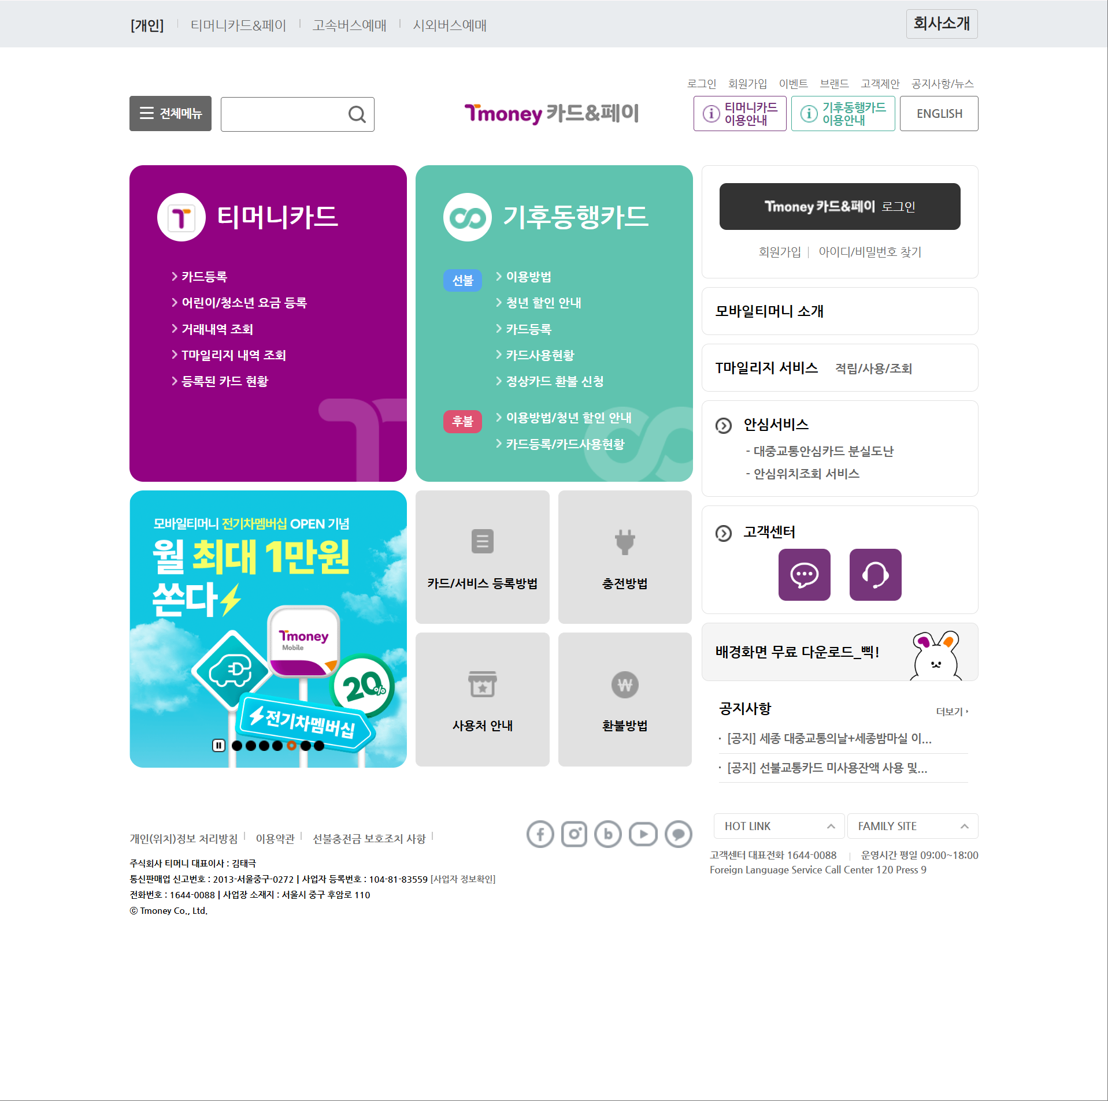Open 대중교통안심카드 분실도난 link
The height and width of the screenshot is (1101, 1108).
point(820,451)
